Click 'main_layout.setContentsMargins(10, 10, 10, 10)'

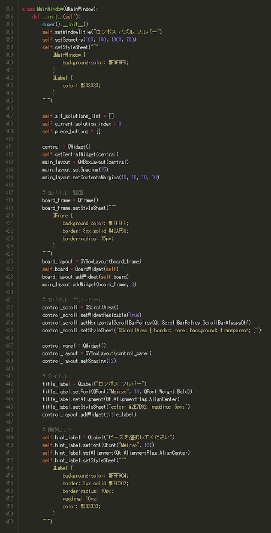click(101, 177)
